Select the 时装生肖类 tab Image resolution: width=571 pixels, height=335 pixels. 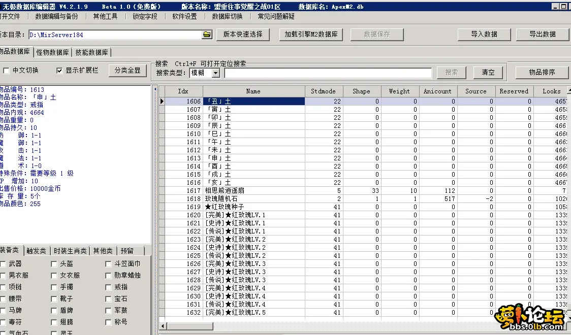click(x=70, y=251)
